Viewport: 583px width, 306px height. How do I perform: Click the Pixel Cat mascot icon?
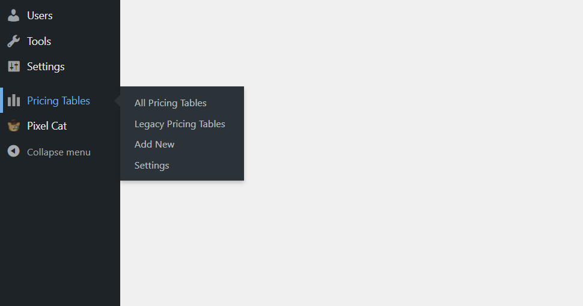tap(14, 126)
